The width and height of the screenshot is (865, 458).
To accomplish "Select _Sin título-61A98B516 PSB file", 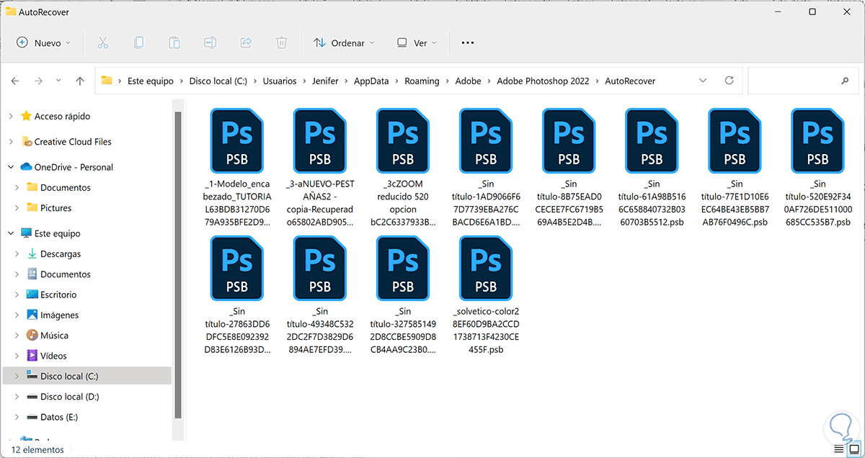I will [x=652, y=168].
